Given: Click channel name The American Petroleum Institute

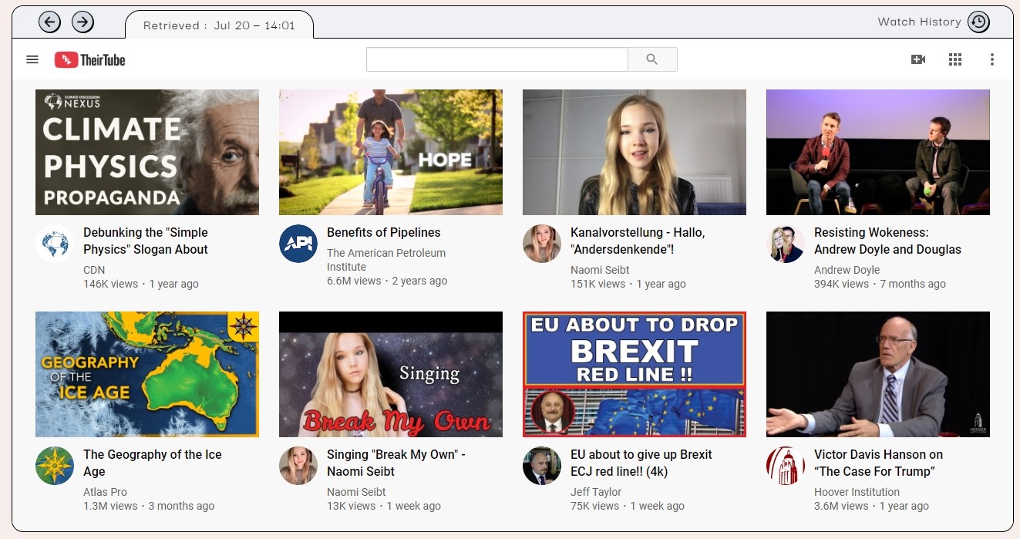Looking at the screenshot, I should click(x=386, y=260).
